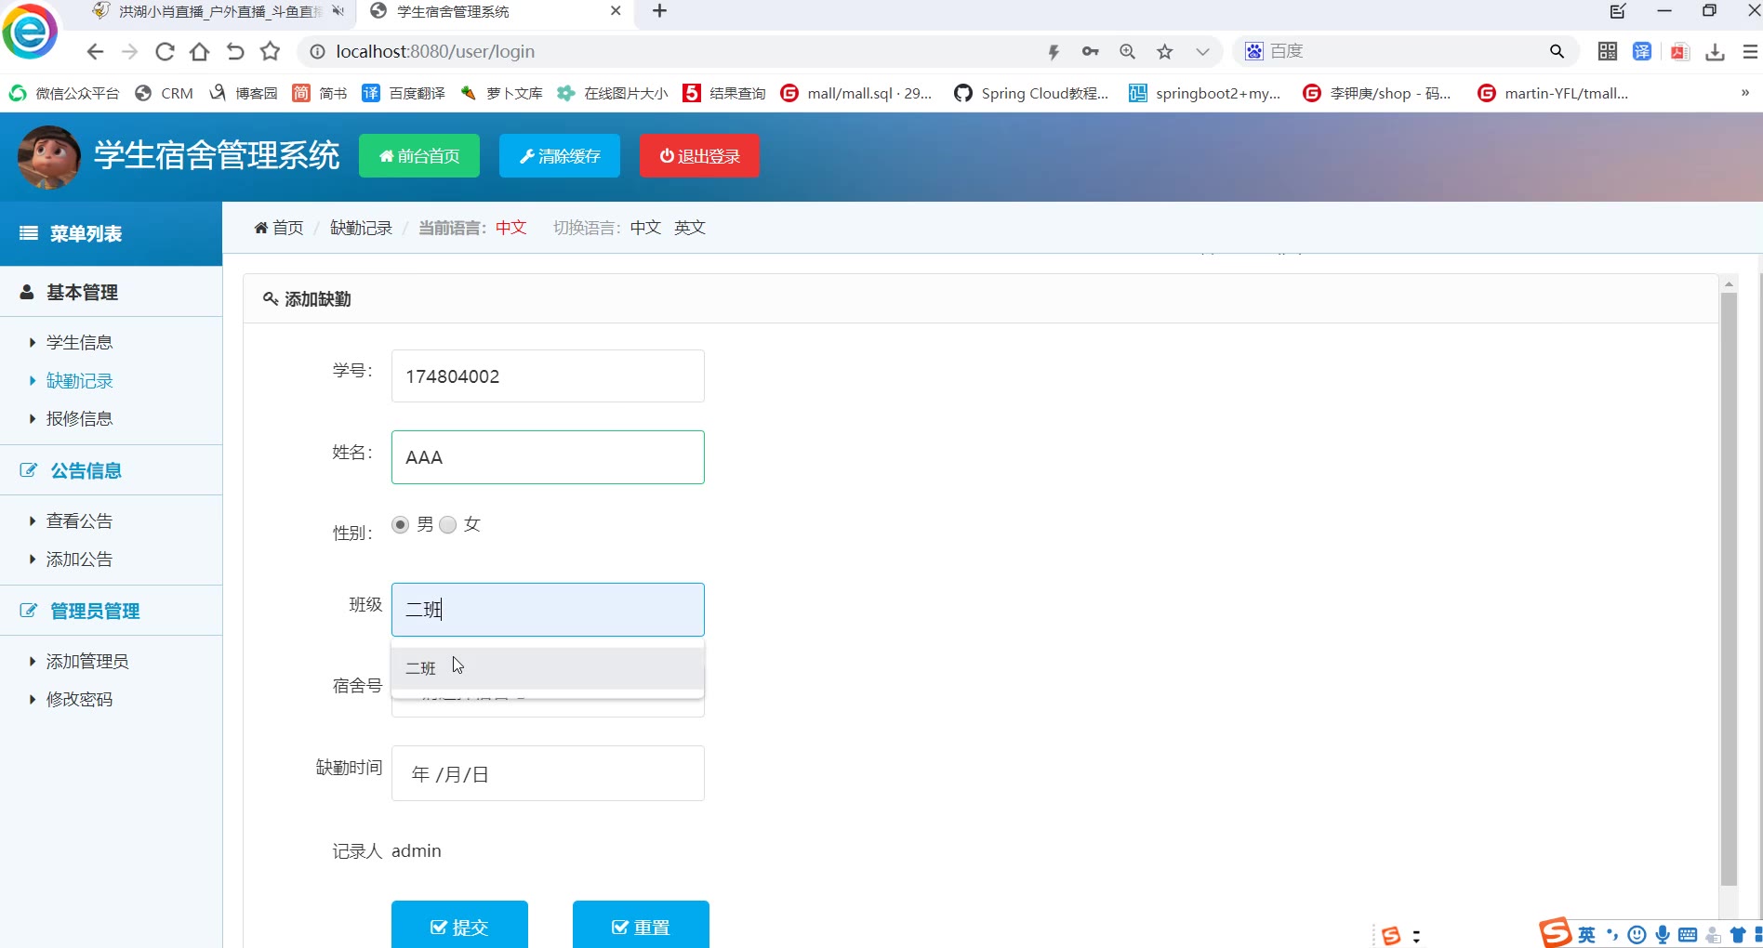Image resolution: width=1763 pixels, height=948 pixels.
Task: Mute the 洪湖小肖直播 tab audio icon
Action: click(338, 11)
